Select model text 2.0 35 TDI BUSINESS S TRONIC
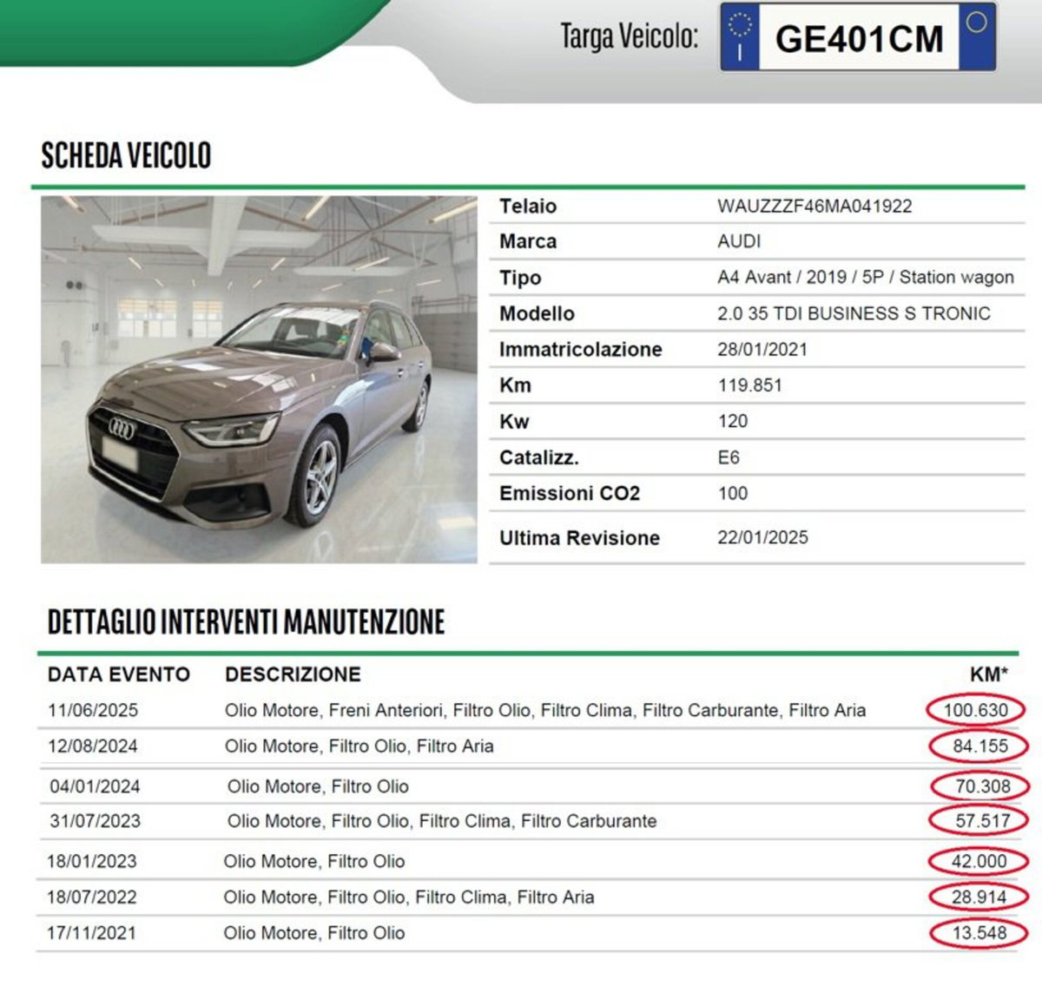 pos(854,313)
